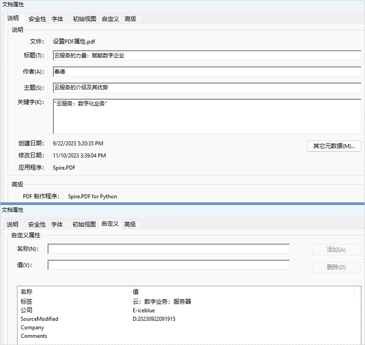Click the 添加(A) button
Image resolution: width=365 pixels, height=345 pixels.
point(336,250)
